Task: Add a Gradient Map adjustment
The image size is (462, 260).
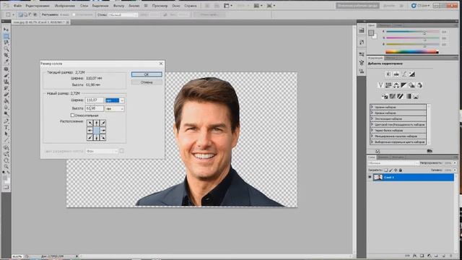Action: [x=409, y=96]
